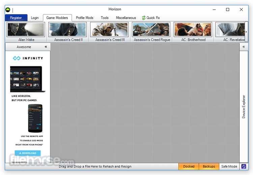
Task: Open the Tools tab
Action: coord(105,18)
